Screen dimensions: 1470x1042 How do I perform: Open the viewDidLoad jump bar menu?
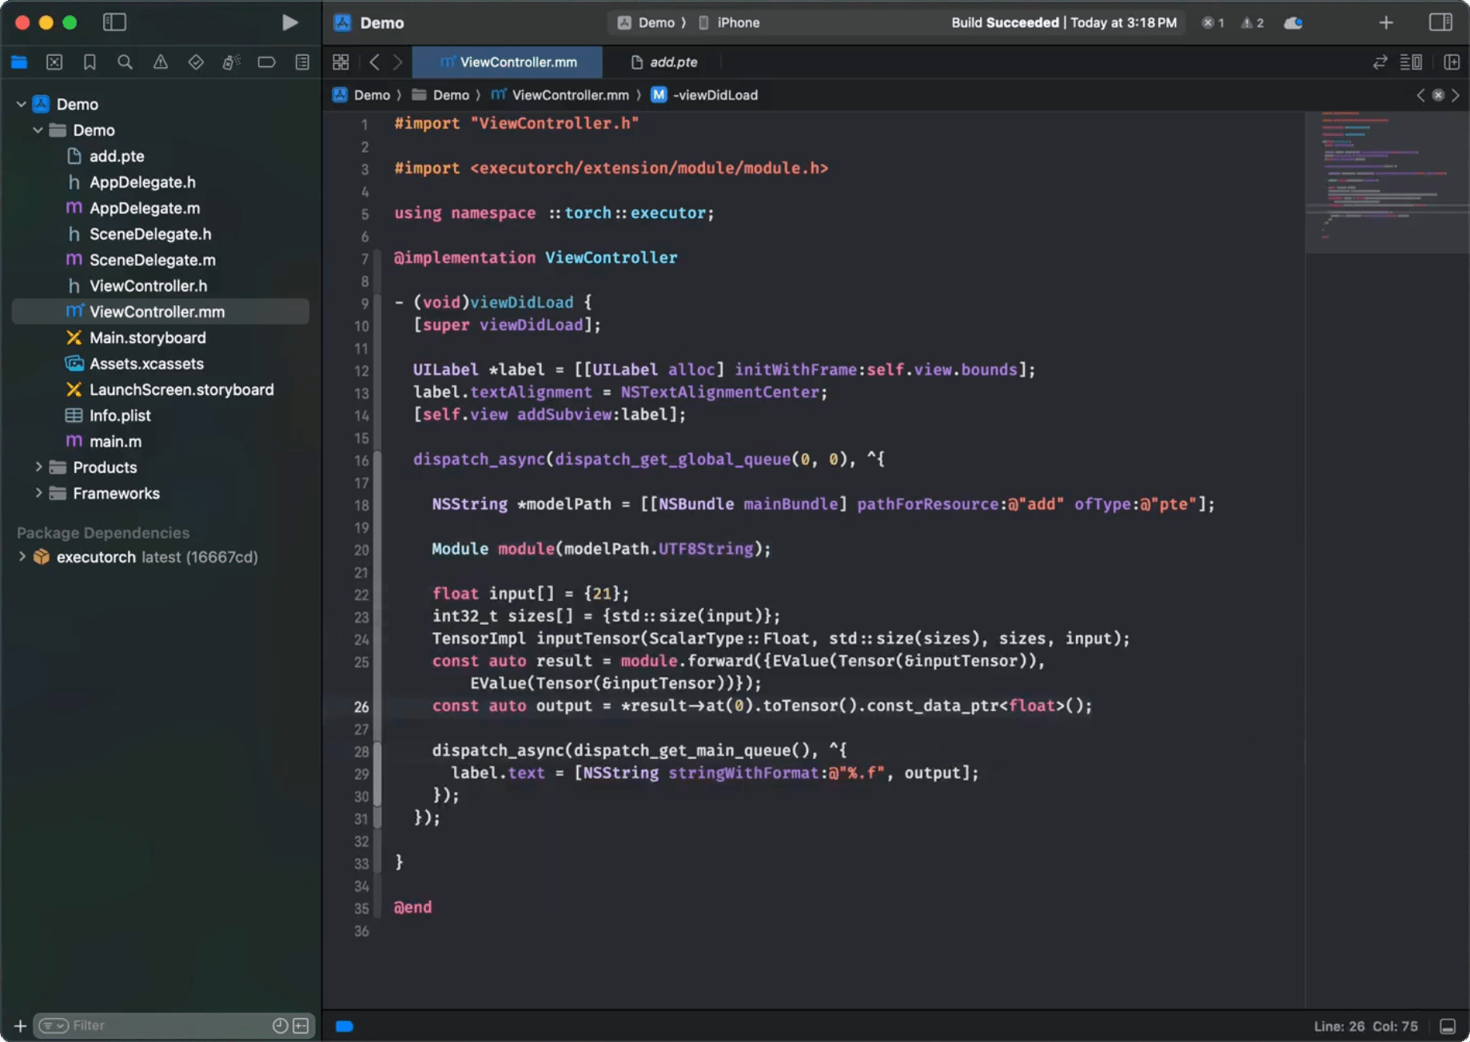coord(715,94)
